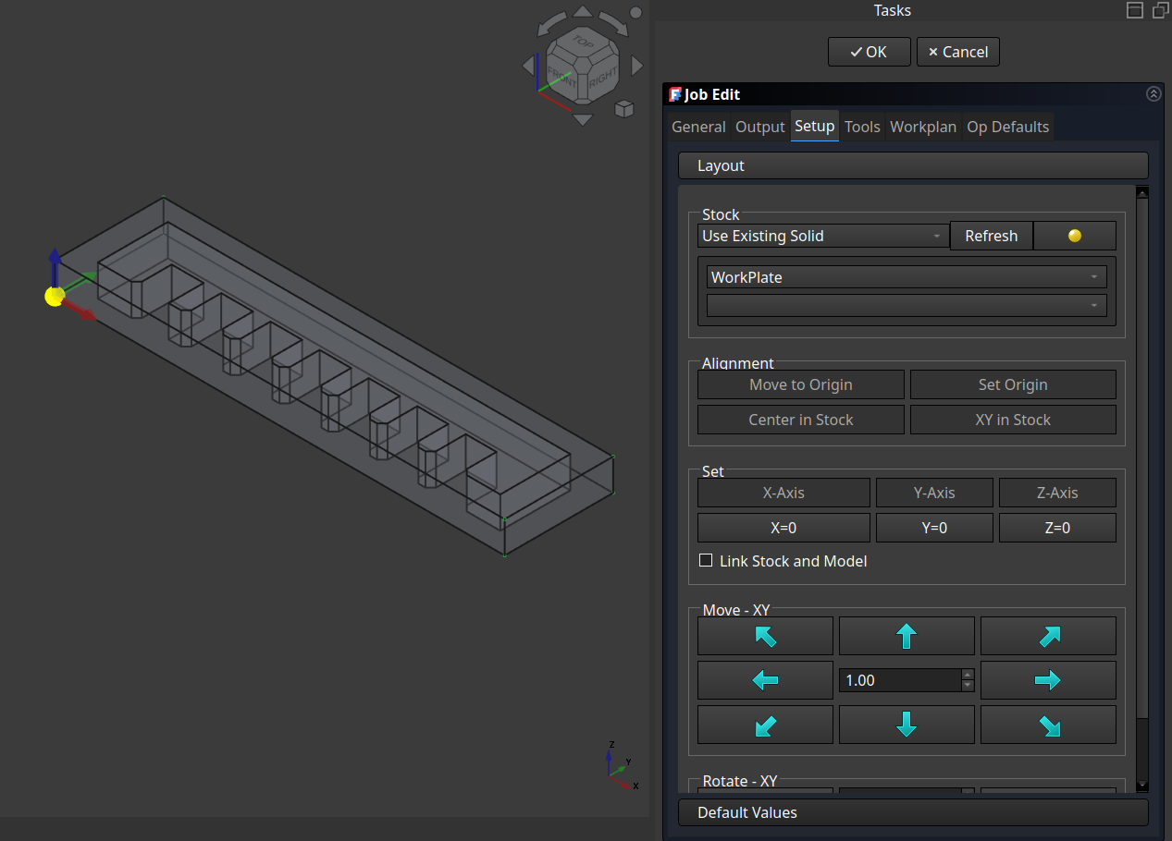Click Move to Origin
Viewport: 1172px width, 841px height.
pos(801,384)
